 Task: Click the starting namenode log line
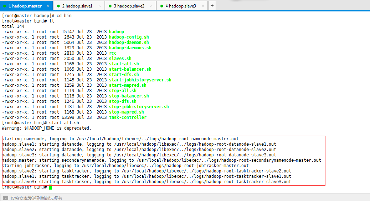pyautogui.click(x=120, y=139)
